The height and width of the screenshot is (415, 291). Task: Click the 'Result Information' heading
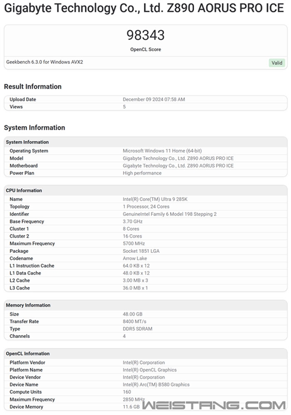(x=33, y=87)
